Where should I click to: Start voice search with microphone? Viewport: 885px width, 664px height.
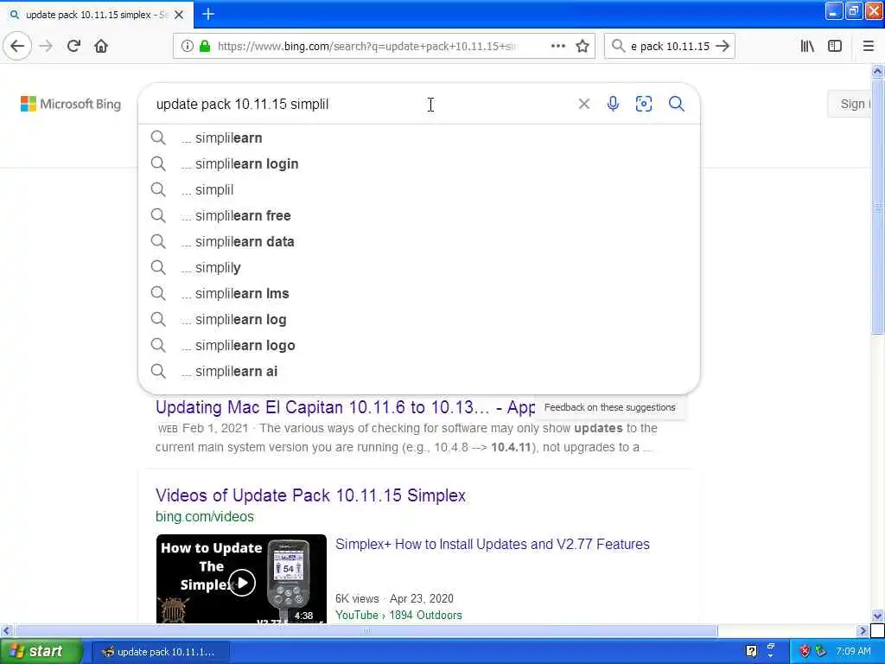613,104
